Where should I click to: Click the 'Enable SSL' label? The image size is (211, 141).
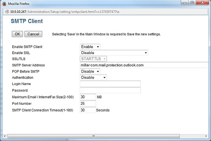21,53
